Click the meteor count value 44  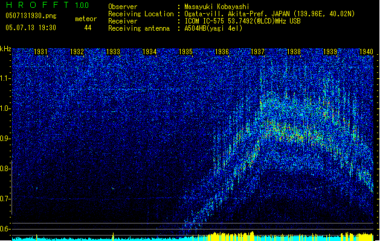point(88,28)
